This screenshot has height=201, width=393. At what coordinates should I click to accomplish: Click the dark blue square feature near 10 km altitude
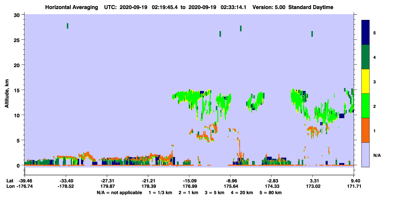(342, 116)
